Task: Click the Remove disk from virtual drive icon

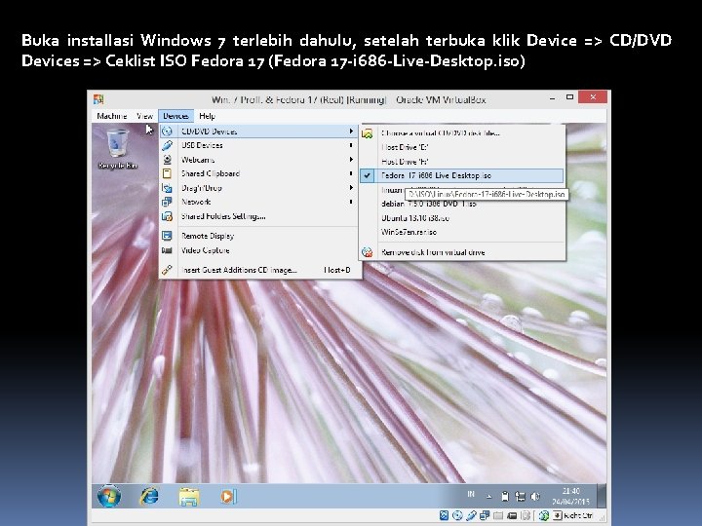Action: pos(368,252)
